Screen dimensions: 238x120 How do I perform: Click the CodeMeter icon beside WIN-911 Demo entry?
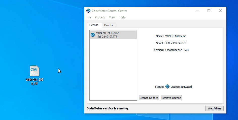[x=93, y=35]
